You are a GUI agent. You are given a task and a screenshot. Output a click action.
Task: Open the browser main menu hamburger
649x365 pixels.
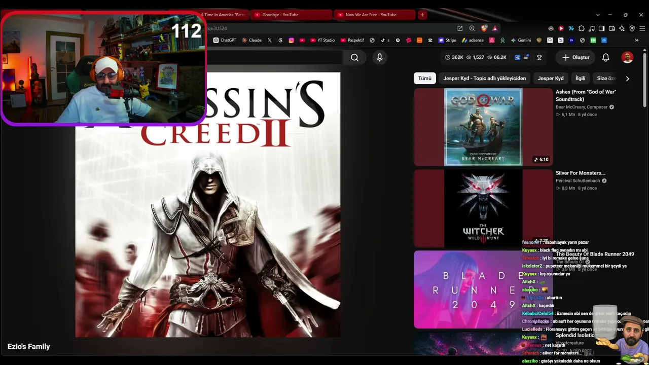coord(642,28)
